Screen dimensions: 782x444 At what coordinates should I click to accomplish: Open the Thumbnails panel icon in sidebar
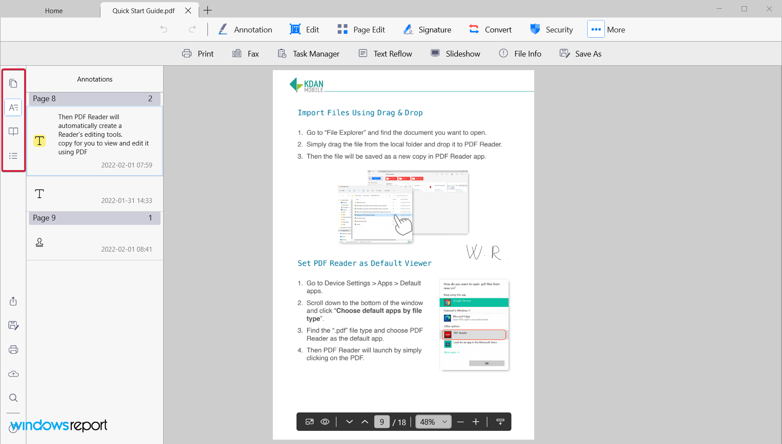click(13, 83)
